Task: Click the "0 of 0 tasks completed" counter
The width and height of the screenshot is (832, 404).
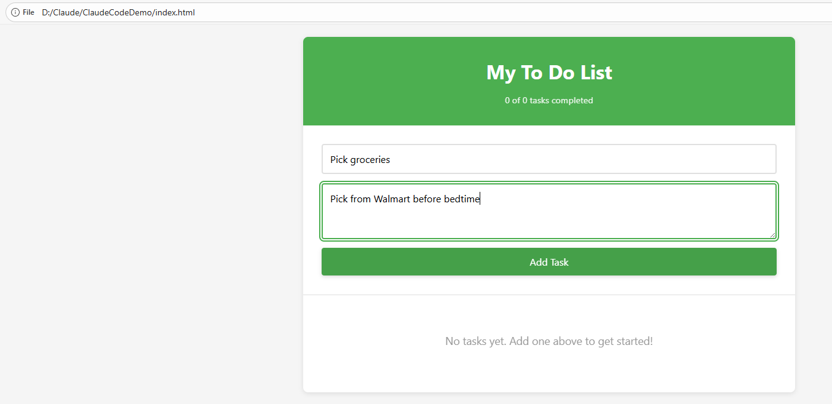Action: [549, 100]
